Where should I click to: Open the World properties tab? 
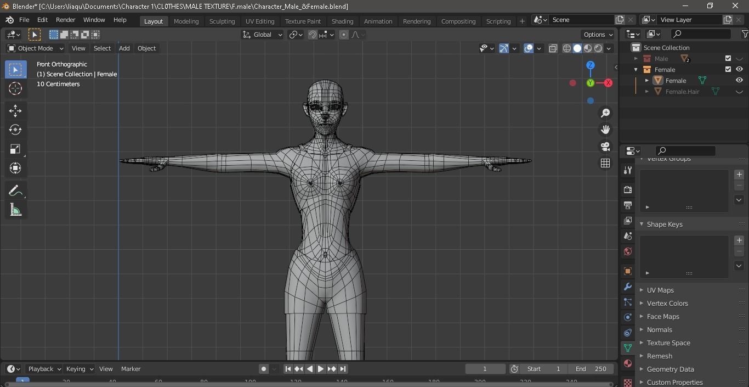tap(628, 251)
